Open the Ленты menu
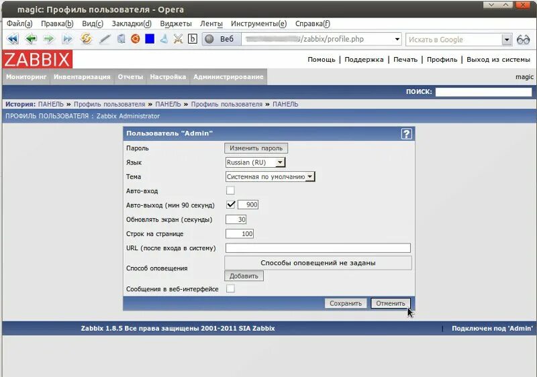The height and width of the screenshot is (377, 537). (211, 23)
